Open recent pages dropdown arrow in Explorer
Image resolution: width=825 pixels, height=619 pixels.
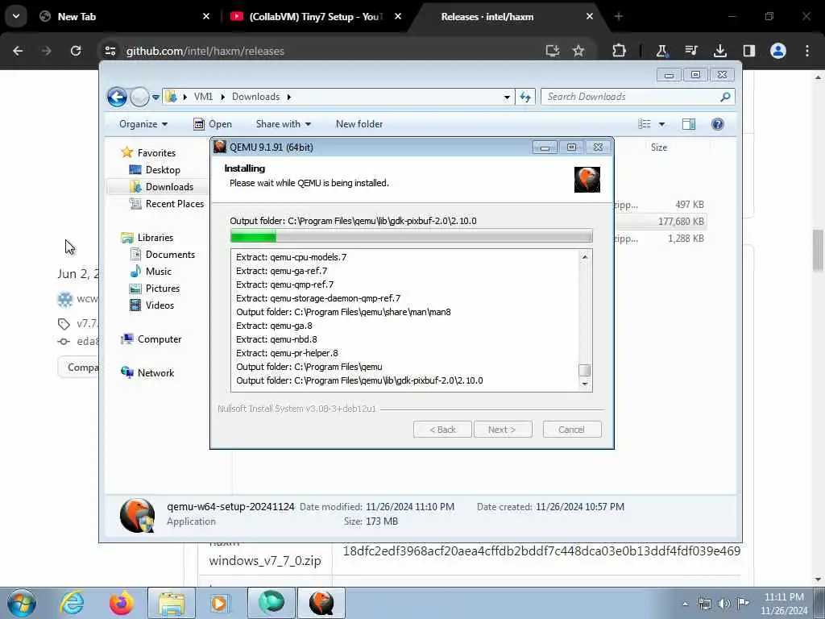(x=155, y=98)
